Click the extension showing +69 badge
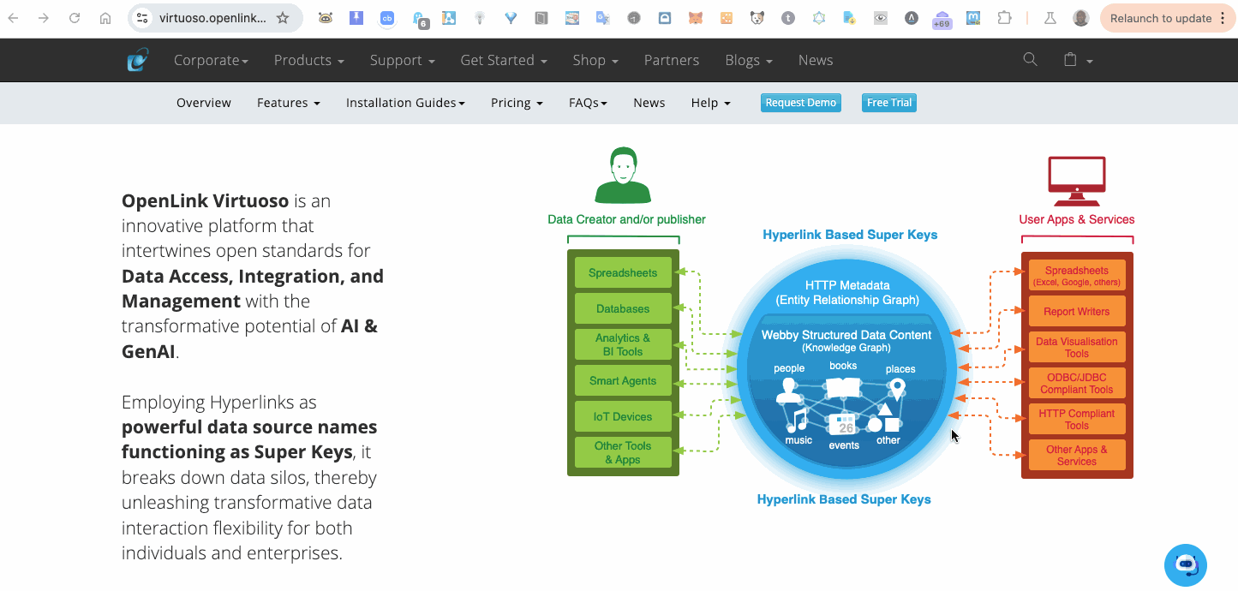Screen dimensions: 1238x591 [x=942, y=19]
